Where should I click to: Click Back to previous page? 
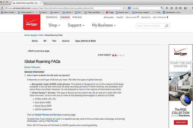click(39, 51)
